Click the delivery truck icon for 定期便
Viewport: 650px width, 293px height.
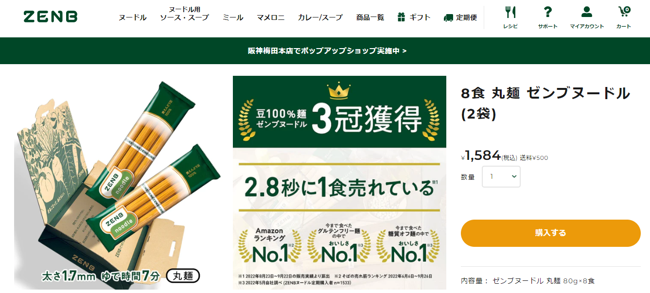tap(448, 17)
